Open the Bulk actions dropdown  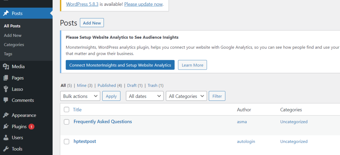click(x=80, y=96)
